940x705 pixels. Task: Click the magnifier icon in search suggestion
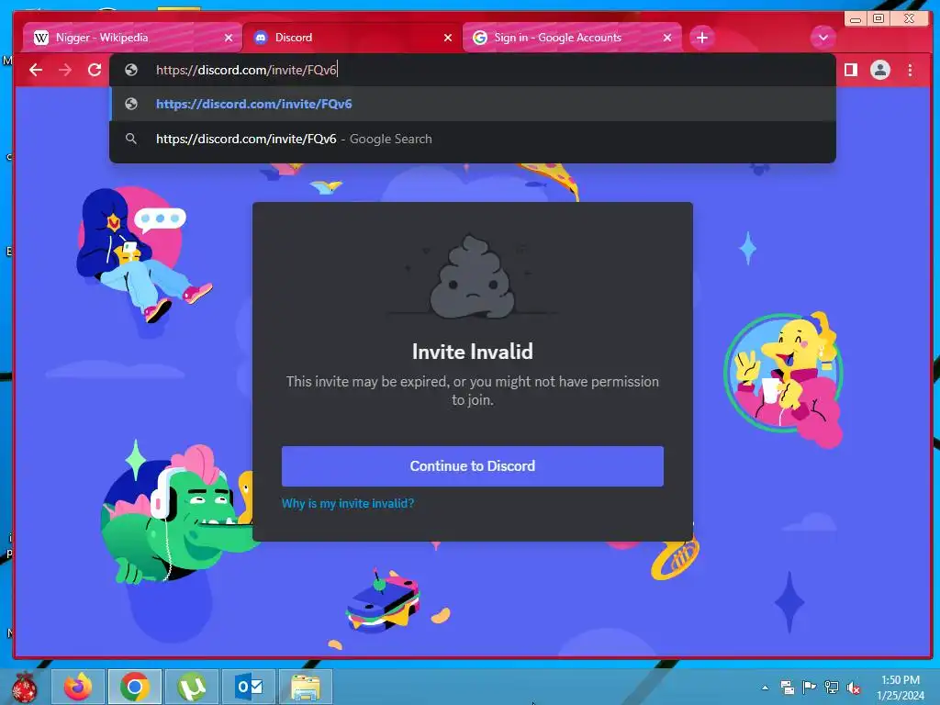click(130, 140)
